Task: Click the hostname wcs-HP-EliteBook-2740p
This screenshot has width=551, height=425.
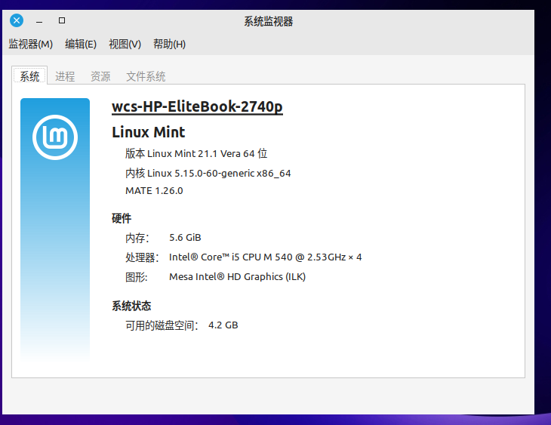Action: click(197, 106)
